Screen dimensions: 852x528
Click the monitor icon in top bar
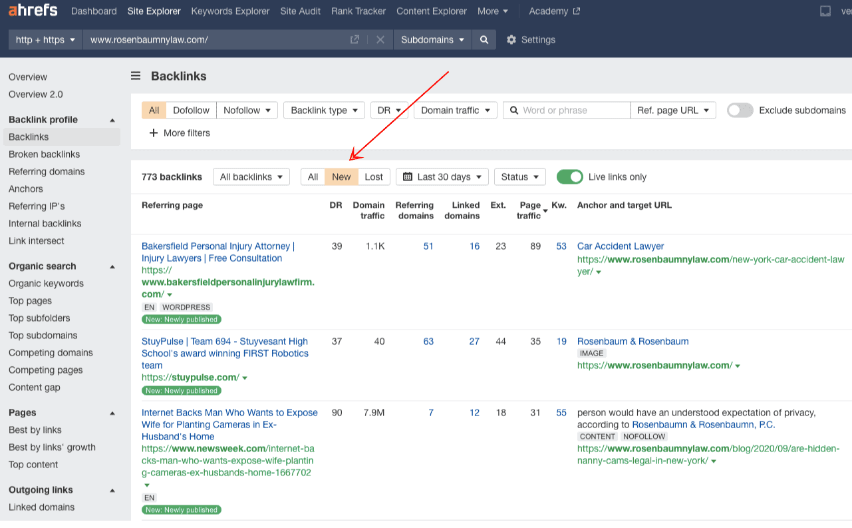[825, 11]
